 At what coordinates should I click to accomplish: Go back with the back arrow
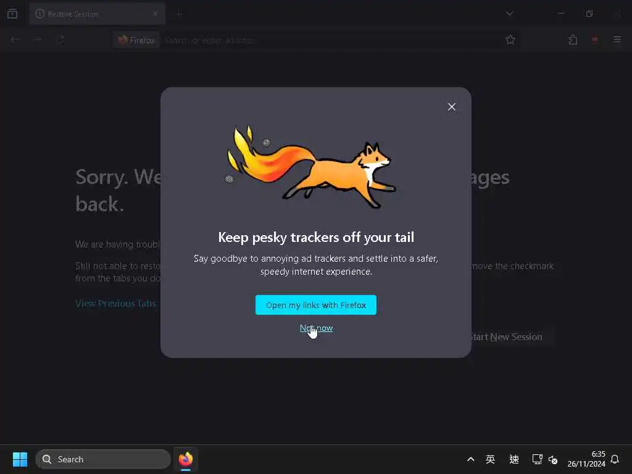[x=15, y=40]
